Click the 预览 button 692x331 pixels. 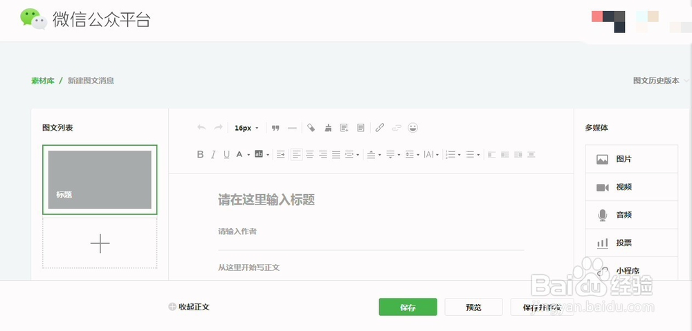[x=473, y=308]
